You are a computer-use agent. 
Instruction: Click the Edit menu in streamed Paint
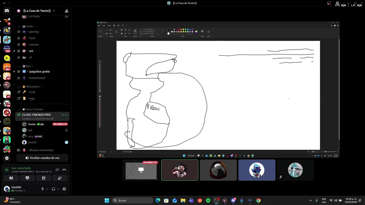(x=104, y=26)
